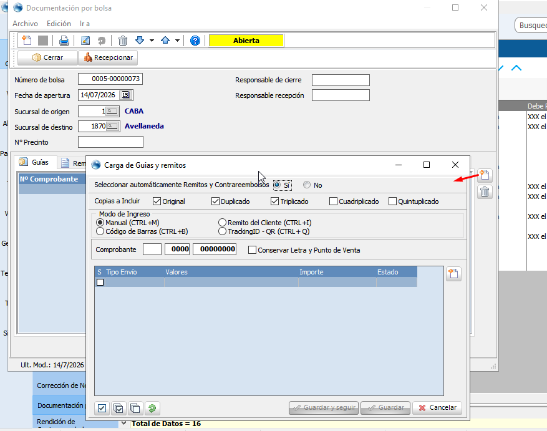Click the Guardar button
The image size is (547, 431).
pos(385,408)
